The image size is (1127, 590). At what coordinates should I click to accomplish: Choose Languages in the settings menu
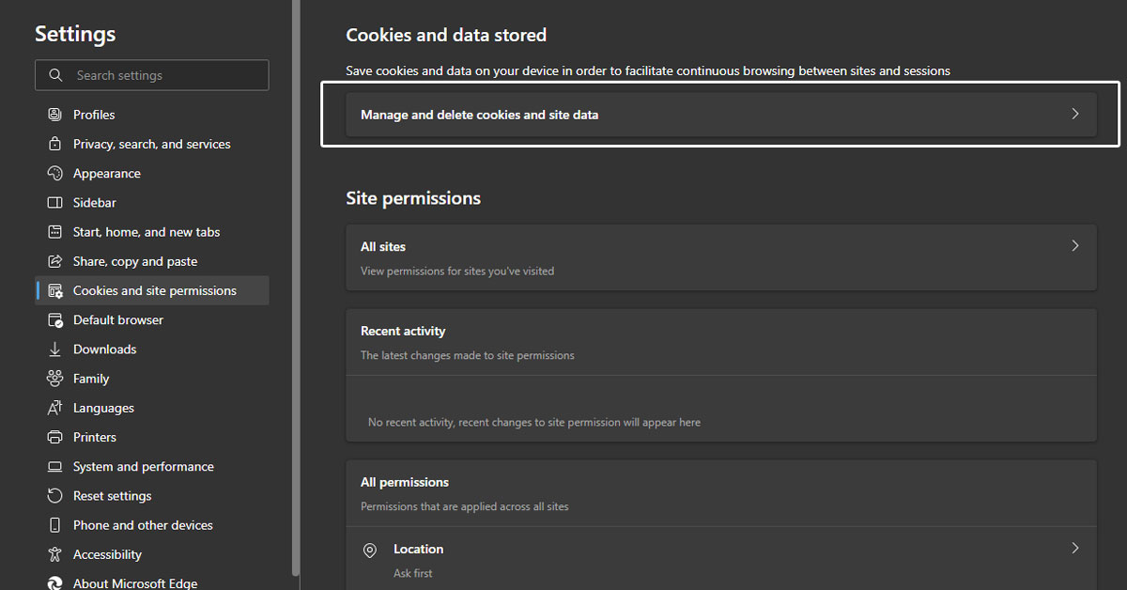tap(152, 408)
